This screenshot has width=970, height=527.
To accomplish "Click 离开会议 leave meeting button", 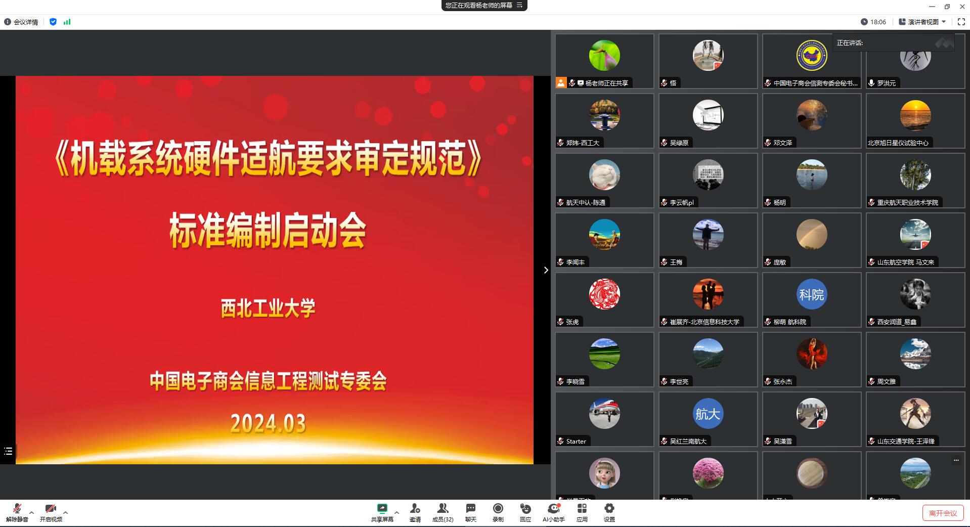I will 943,513.
